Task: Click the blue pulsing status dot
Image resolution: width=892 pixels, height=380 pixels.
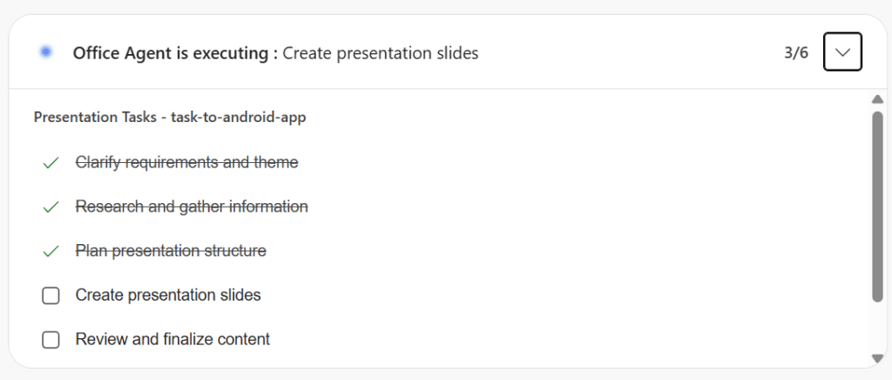Action: 45,52
